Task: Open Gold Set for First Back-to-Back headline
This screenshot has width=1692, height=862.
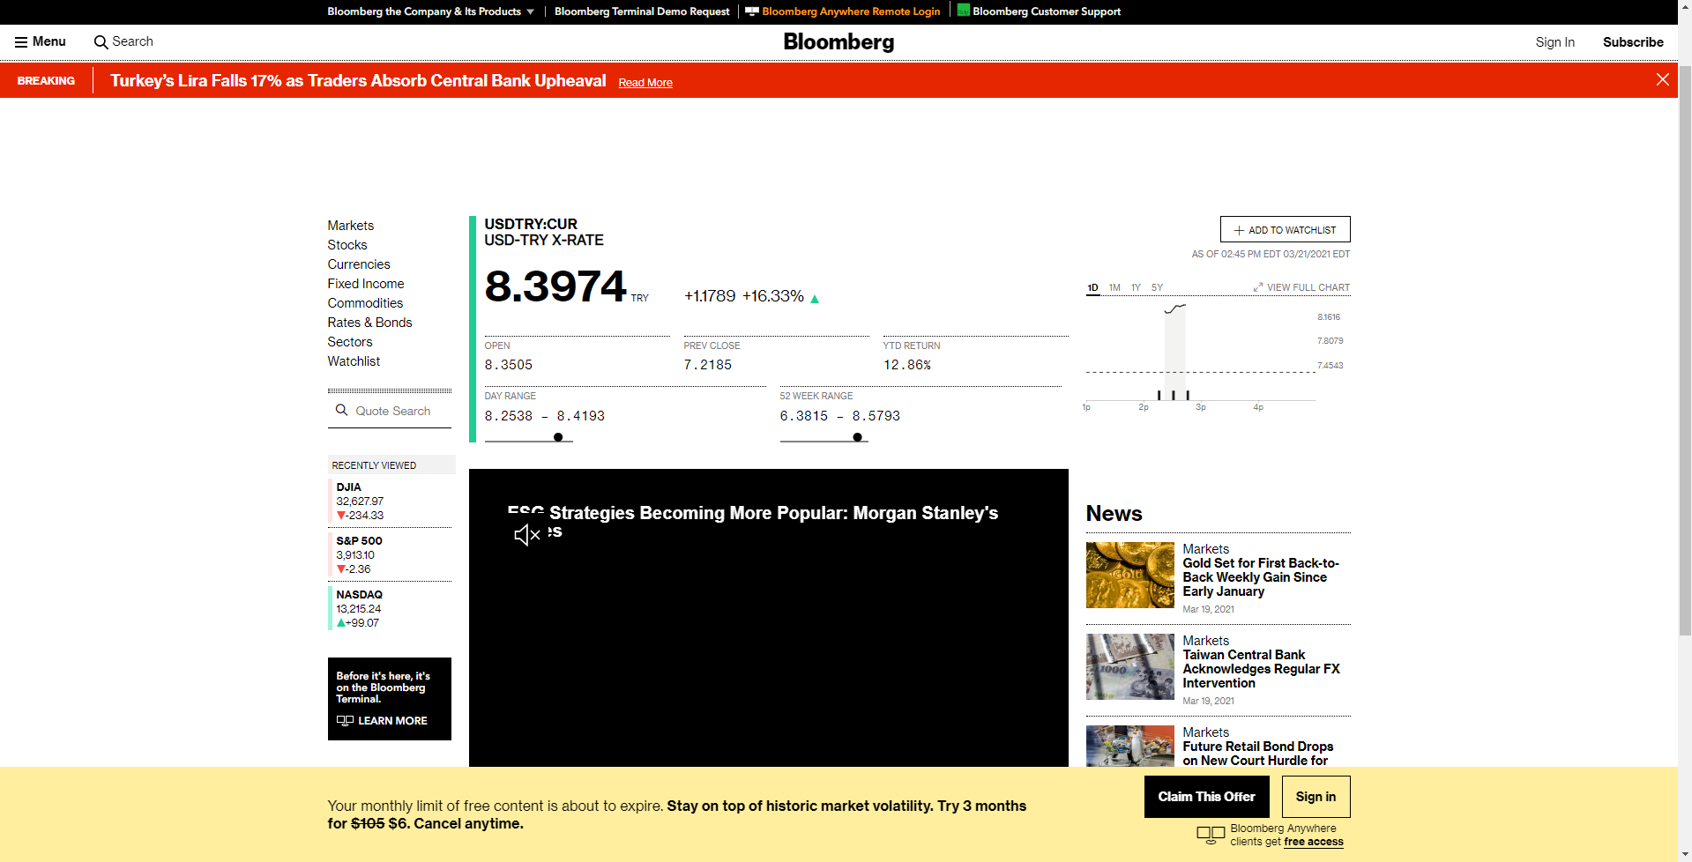Action: [1261, 577]
